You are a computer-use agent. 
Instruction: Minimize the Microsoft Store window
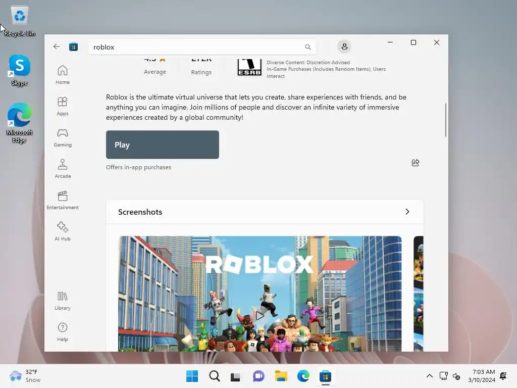click(x=390, y=42)
